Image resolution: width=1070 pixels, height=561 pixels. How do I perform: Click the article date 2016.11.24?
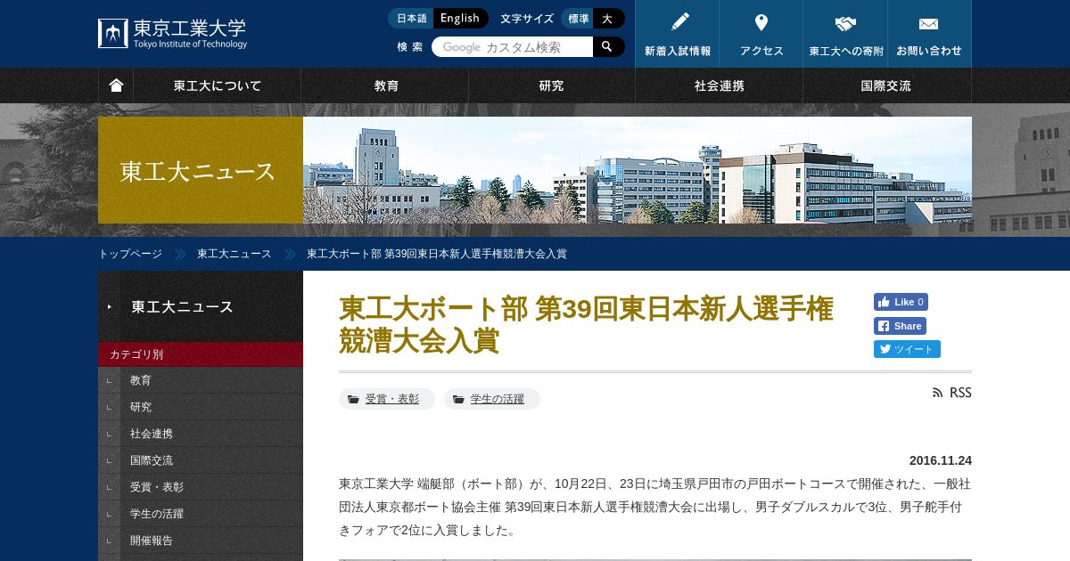tap(941, 460)
